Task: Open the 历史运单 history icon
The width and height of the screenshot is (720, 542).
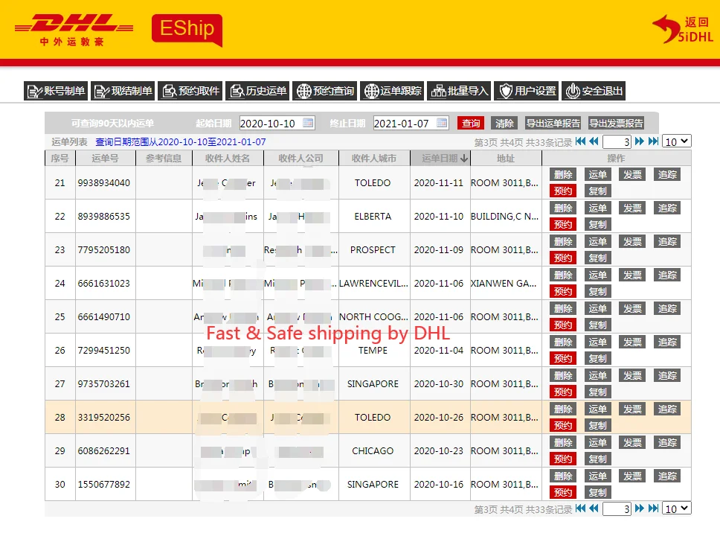Action: tap(257, 91)
